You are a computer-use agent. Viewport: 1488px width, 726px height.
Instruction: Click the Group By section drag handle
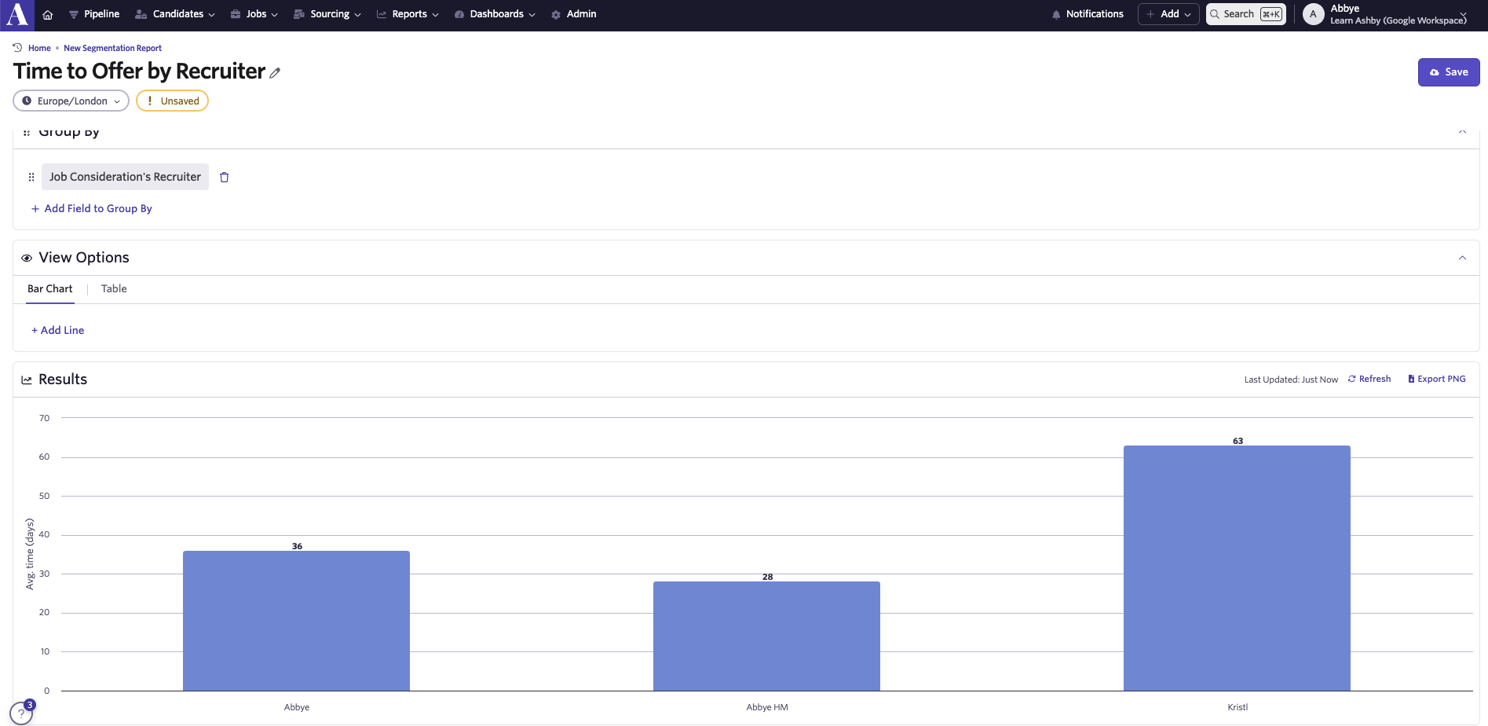point(27,132)
